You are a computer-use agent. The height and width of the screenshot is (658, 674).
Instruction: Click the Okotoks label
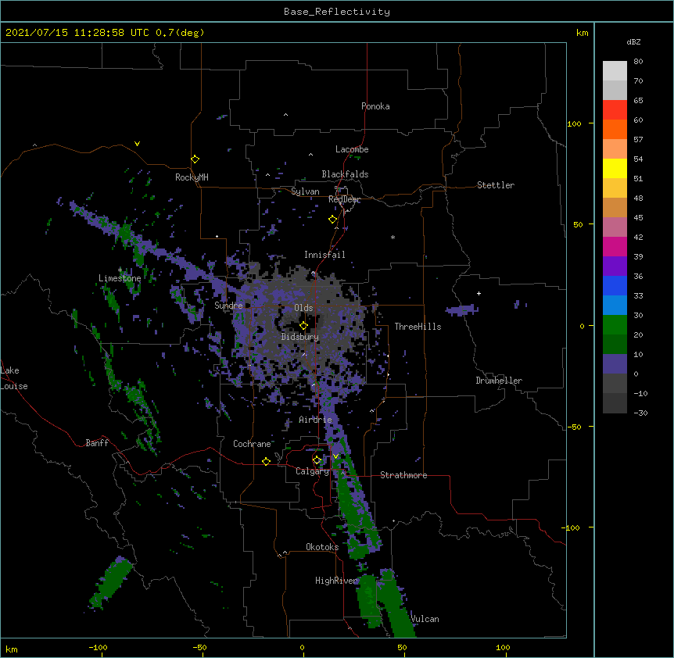[322, 547]
